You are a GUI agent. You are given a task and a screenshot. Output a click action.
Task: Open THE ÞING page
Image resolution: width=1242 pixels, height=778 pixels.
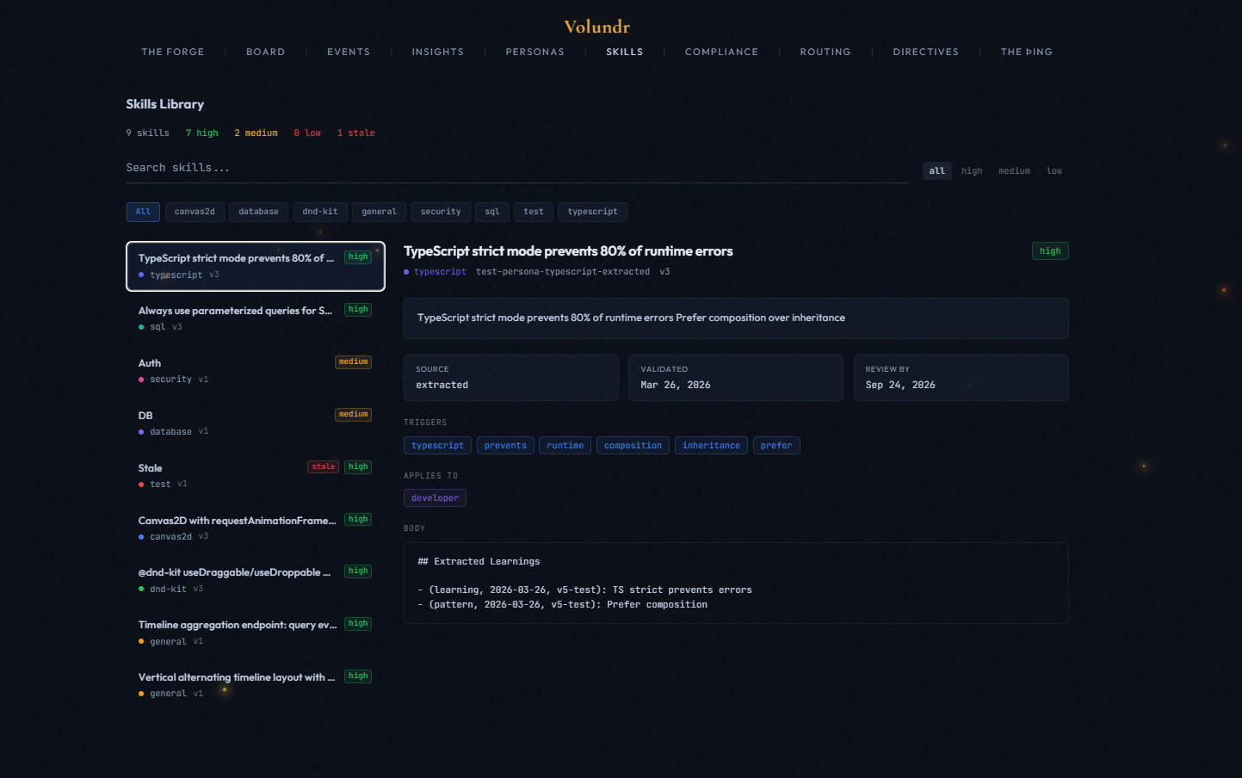point(1026,52)
